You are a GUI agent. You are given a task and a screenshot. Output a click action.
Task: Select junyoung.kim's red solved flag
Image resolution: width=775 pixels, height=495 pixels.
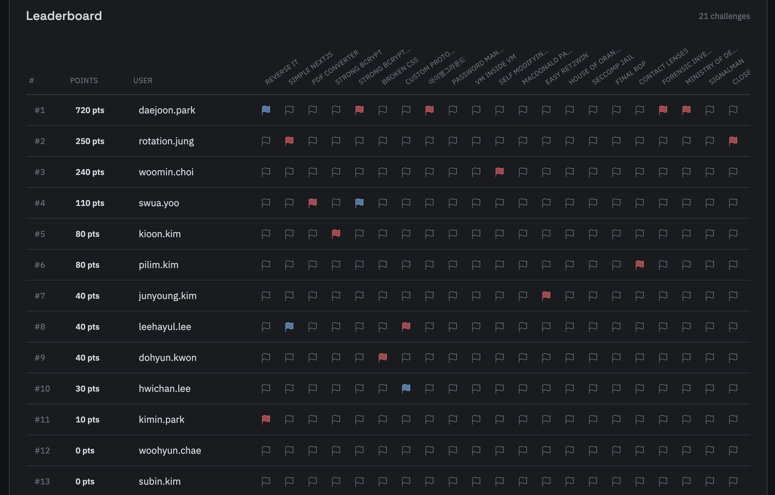(546, 296)
